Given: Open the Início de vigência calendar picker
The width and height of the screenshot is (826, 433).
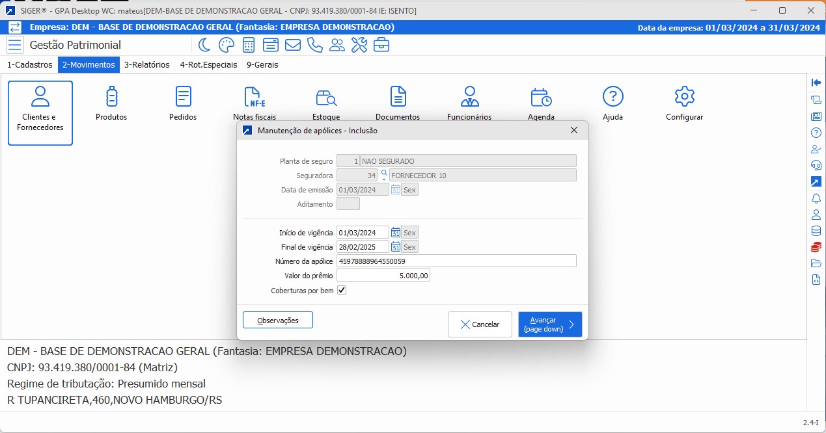Looking at the screenshot, I should (x=396, y=233).
